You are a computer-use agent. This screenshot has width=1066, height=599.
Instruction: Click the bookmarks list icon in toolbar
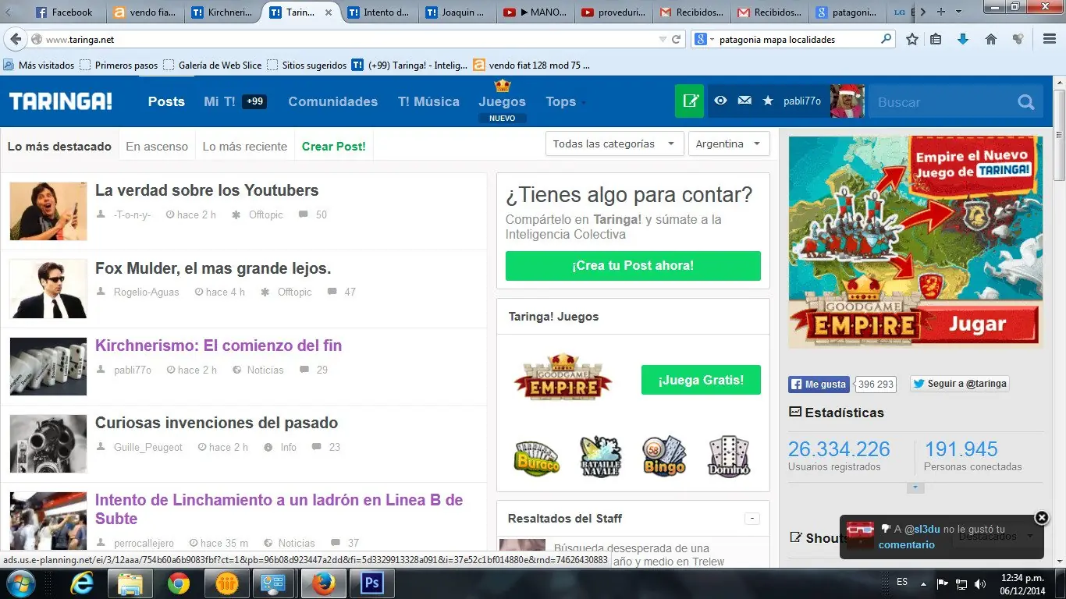tap(936, 39)
